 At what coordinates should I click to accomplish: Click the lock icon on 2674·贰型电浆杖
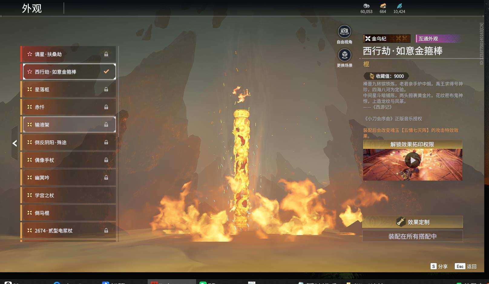(106, 230)
